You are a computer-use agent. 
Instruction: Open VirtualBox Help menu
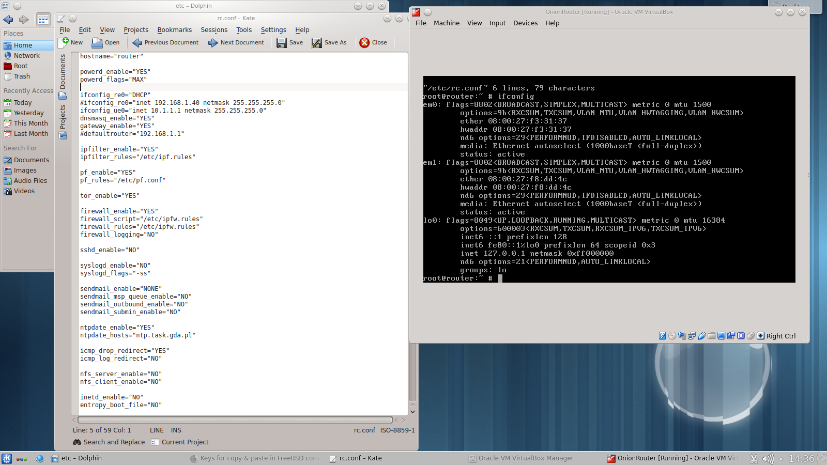[552, 23]
